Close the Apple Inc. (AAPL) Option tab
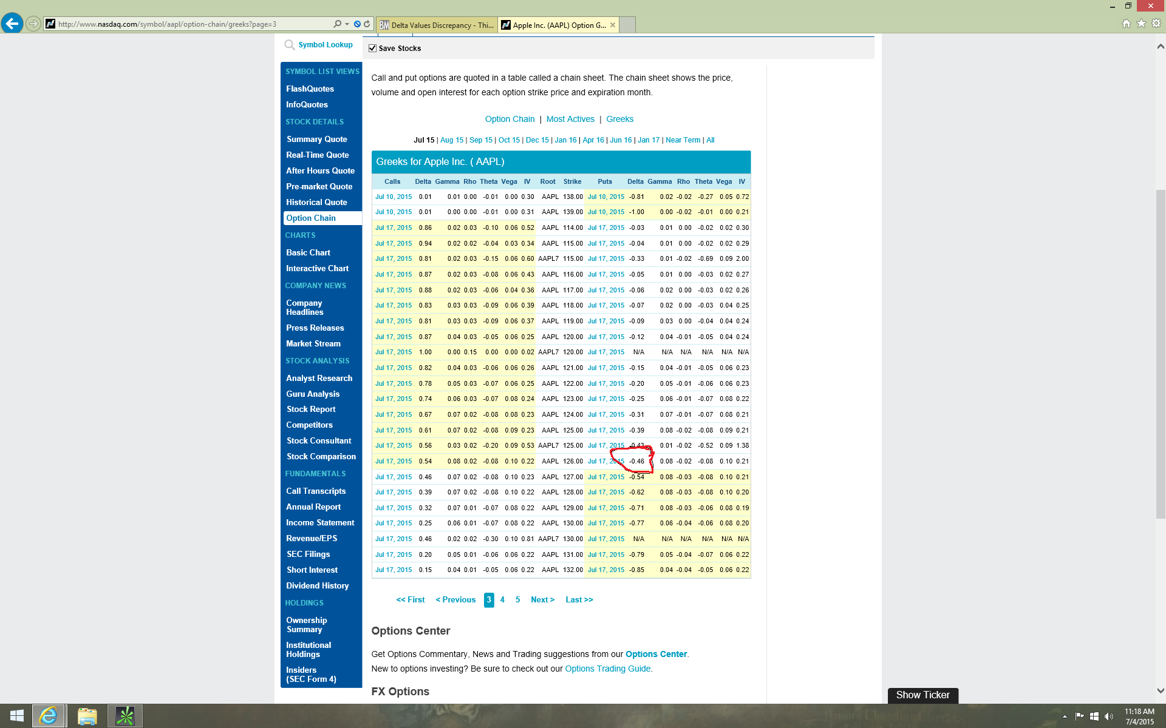 coord(613,25)
